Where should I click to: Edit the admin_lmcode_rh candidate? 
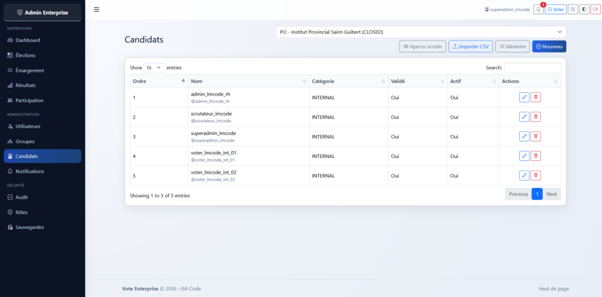[524, 97]
